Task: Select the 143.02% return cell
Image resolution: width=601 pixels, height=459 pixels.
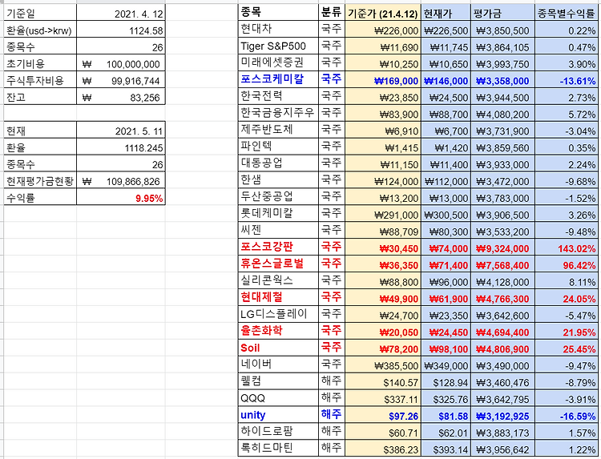Action: coord(566,248)
